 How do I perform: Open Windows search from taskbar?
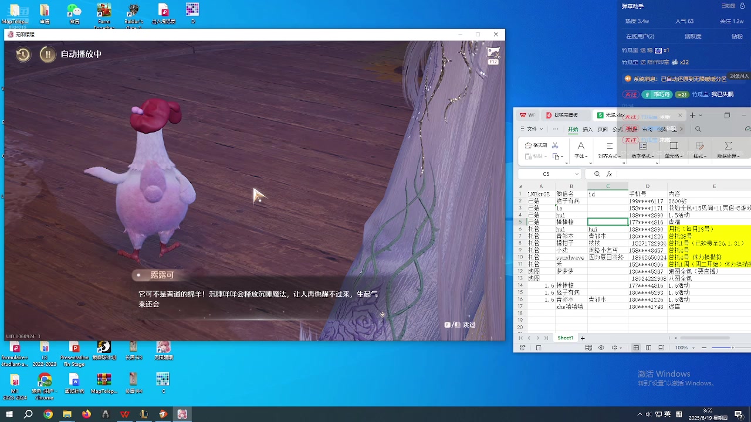coord(28,414)
